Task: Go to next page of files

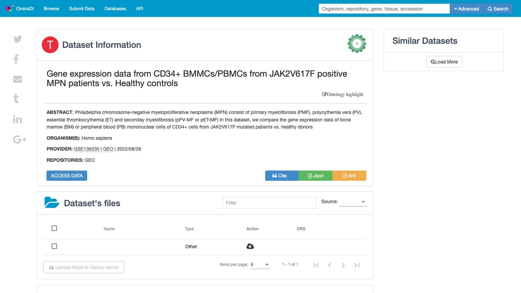Action: click(x=343, y=265)
